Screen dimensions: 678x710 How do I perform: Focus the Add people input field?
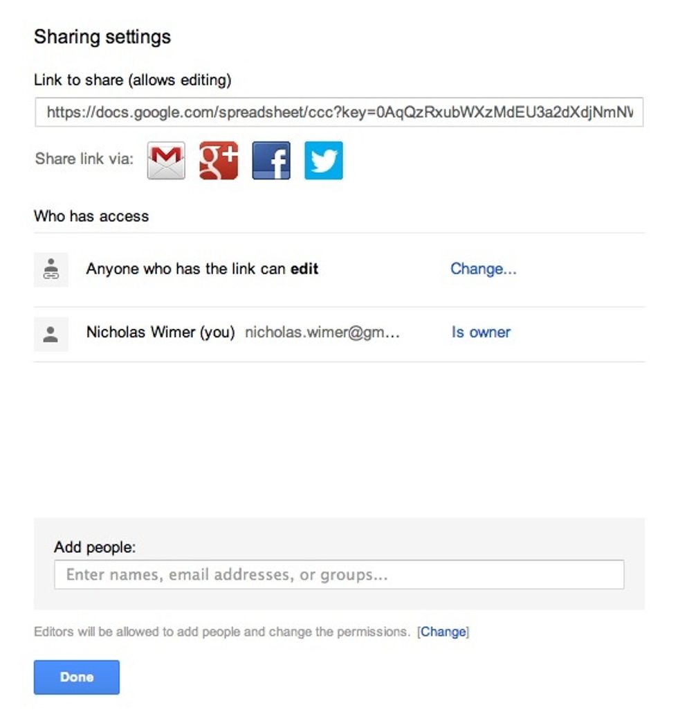[x=339, y=575]
